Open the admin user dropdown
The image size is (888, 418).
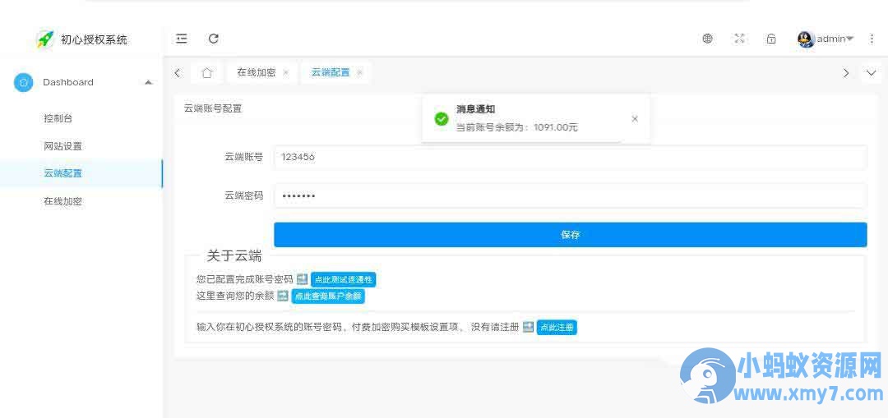point(835,39)
